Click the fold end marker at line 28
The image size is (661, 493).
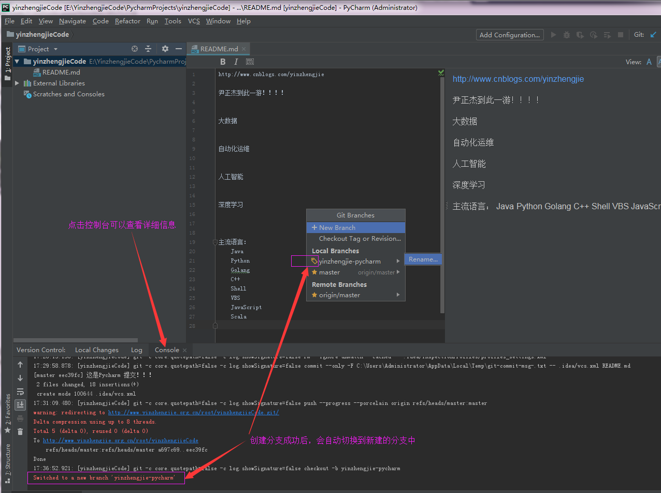click(x=215, y=326)
